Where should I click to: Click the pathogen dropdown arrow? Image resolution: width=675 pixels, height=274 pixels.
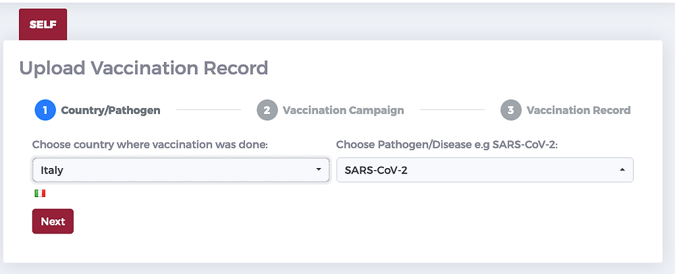point(622,169)
